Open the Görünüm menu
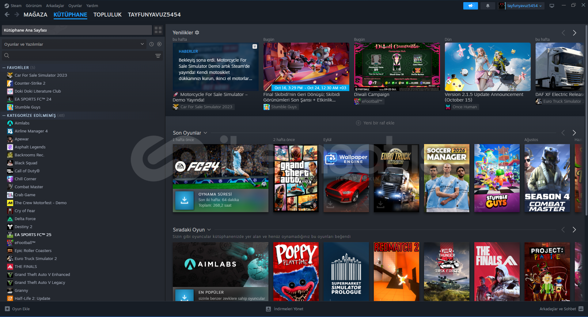 click(x=34, y=6)
